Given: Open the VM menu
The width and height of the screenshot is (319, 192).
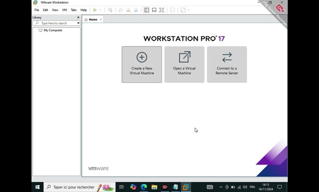Looking at the screenshot, I should click(64, 10).
